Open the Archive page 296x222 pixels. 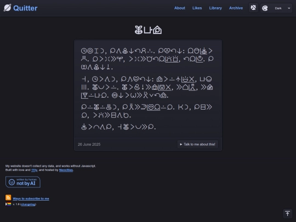[x=236, y=8]
